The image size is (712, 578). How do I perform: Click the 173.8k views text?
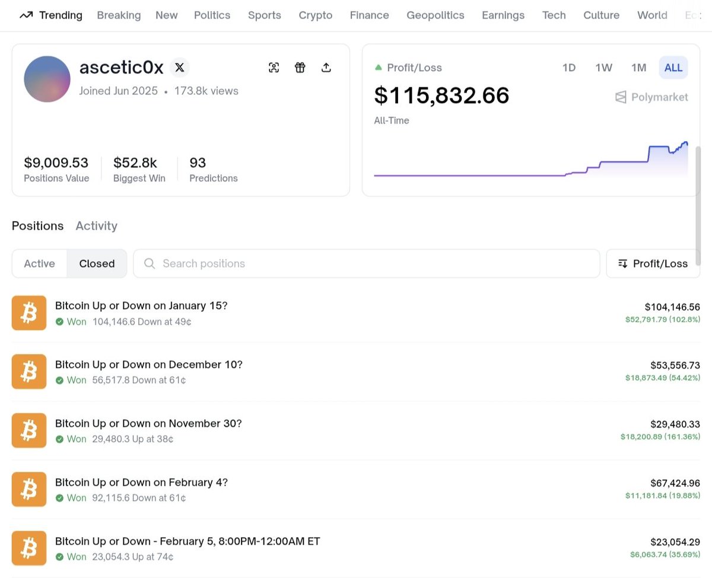point(206,91)
